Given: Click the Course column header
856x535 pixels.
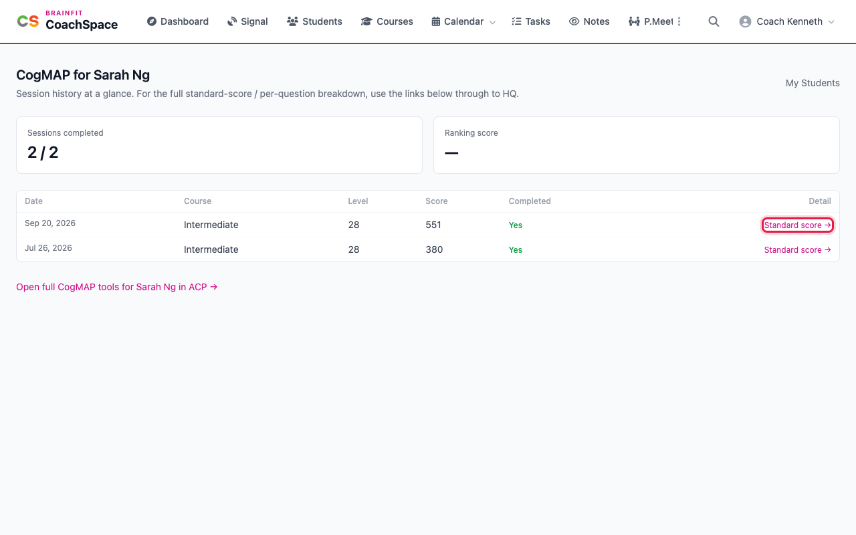Looking at the screenshot, I should [x=197, y=201].
